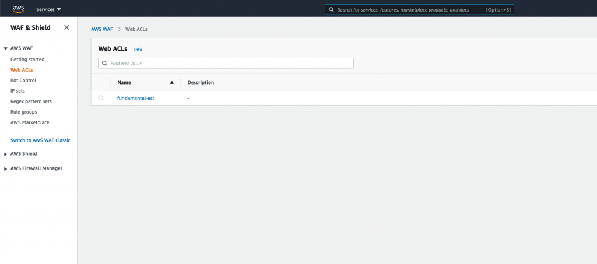
Task: Switch to AWS WAF Classic
Action: 40,140
